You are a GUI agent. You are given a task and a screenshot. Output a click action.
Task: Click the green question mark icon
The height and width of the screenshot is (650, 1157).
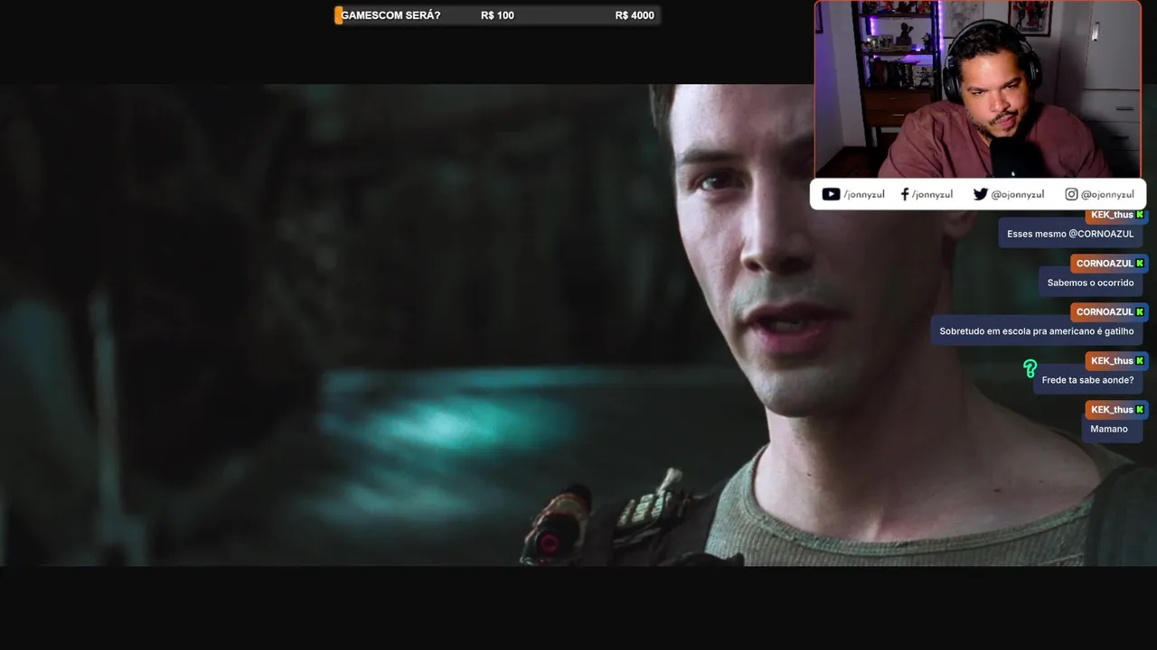1030,368
